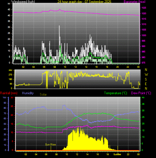Click the 'SunSet' label under the lower chart
The image size is (156, 158).
(x=117, y=154)
